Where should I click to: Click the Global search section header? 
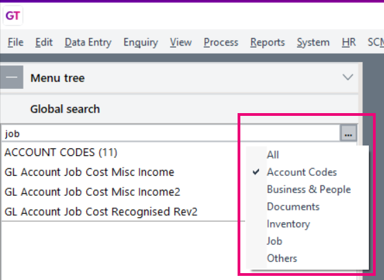point(180,109)
